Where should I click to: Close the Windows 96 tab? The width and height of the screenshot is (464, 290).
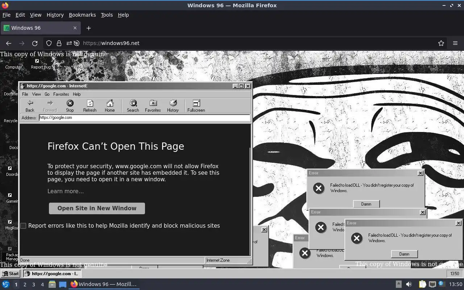[75, 28]
